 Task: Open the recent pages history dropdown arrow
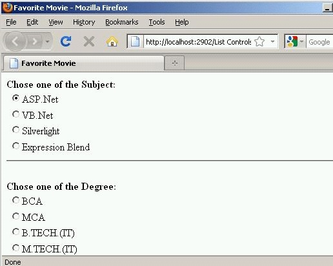click(48, 41)
